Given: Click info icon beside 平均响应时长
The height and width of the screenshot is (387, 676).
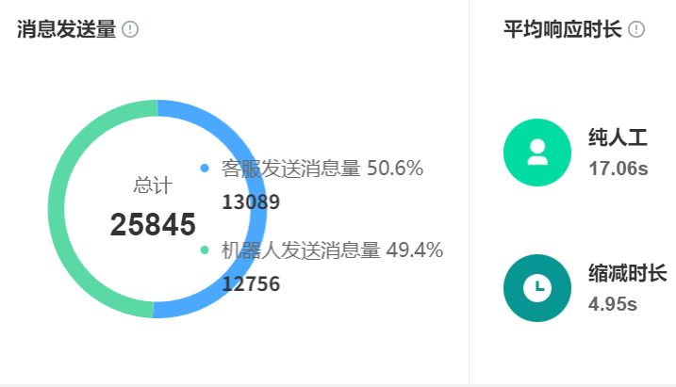Looking at the screenshot, I should coord(636,29).
